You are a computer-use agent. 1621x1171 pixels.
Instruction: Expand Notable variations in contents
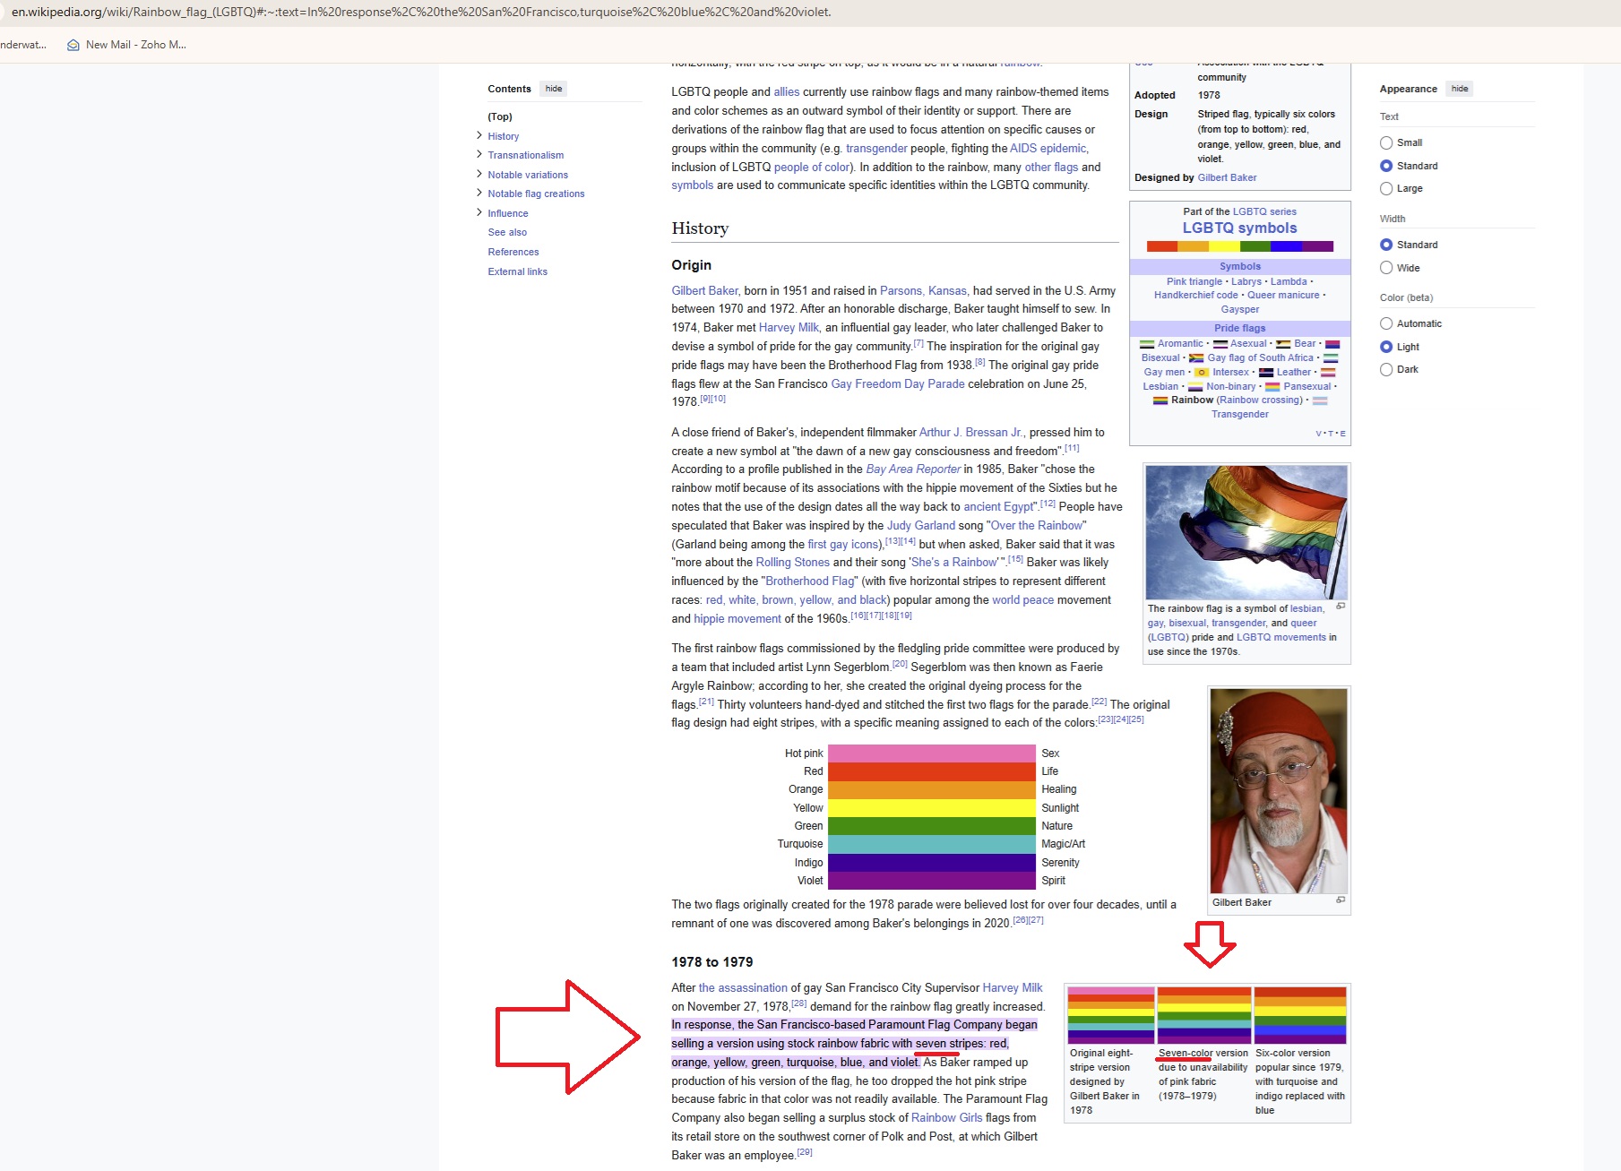pos(479,174)
